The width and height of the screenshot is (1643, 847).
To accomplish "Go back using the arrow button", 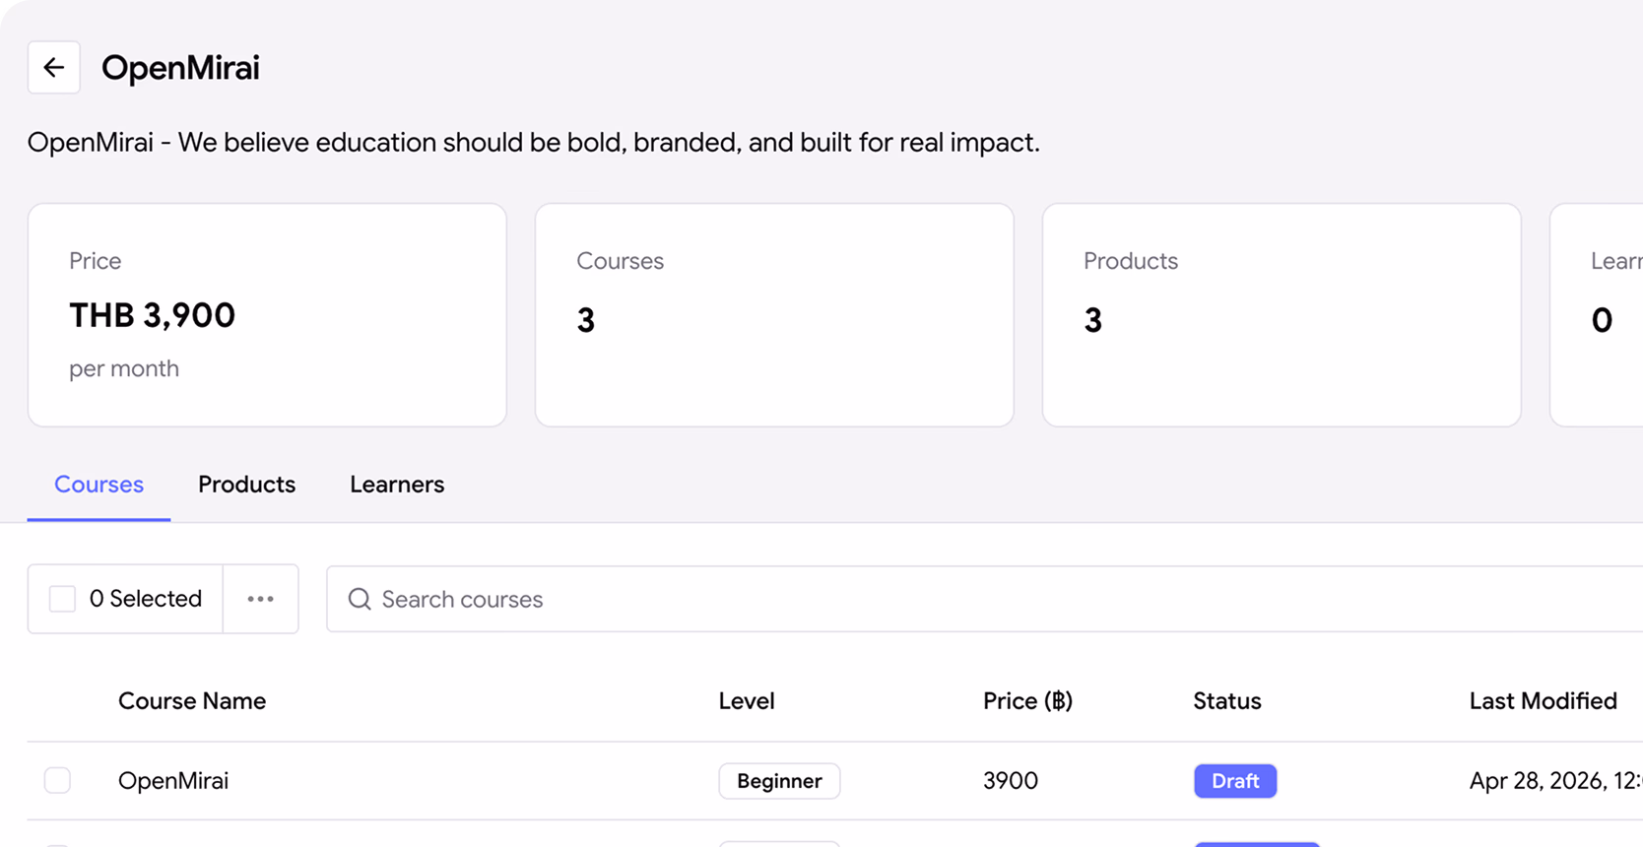I will tap(53, 67).
